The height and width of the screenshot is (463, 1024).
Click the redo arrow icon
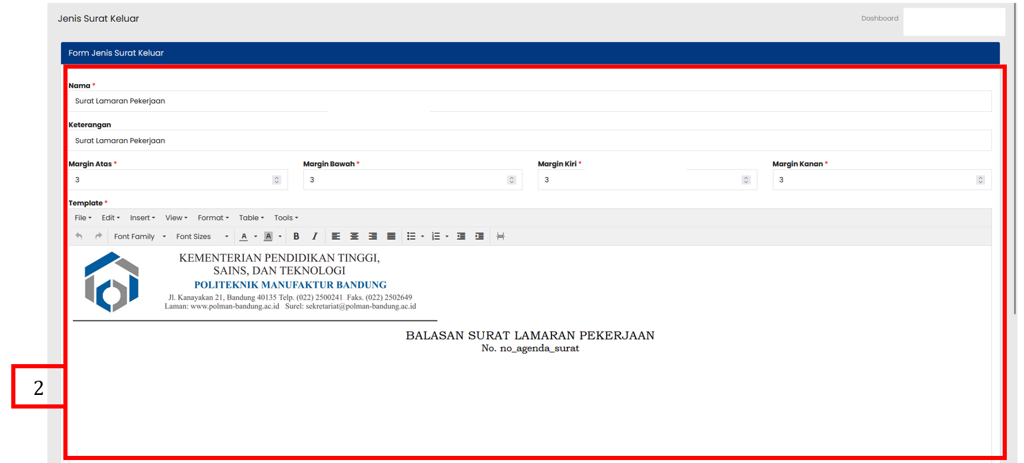click(98, 236)
